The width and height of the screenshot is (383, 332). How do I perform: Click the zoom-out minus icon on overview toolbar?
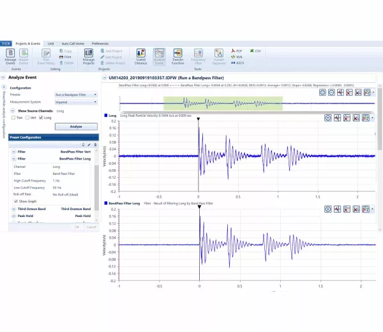tap(331, 93)
